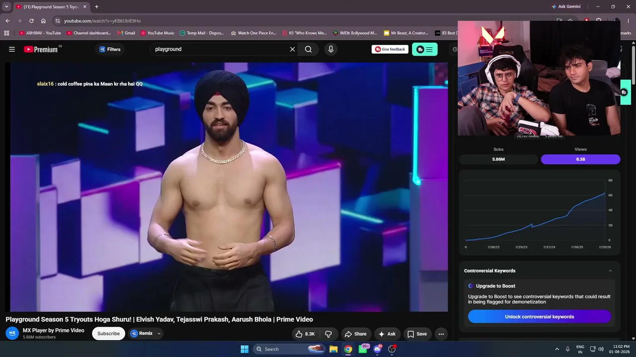Open network settings in system tray
636x357 pixels.
[x=593, y=349]
